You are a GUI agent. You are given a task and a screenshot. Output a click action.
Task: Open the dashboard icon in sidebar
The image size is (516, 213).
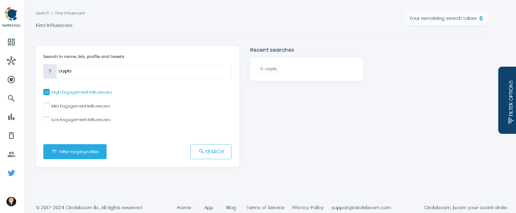11,42
